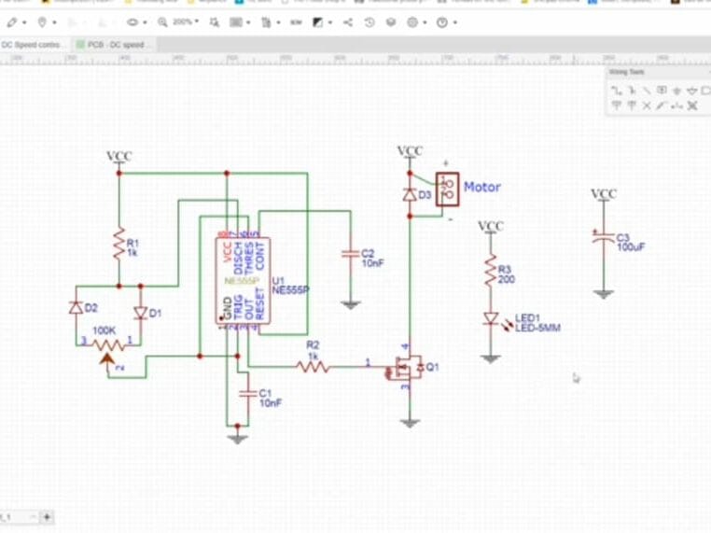This screenshot has width=711, height=533.
Task: Click the R3 200 resistor label
Action: point(506,274)
